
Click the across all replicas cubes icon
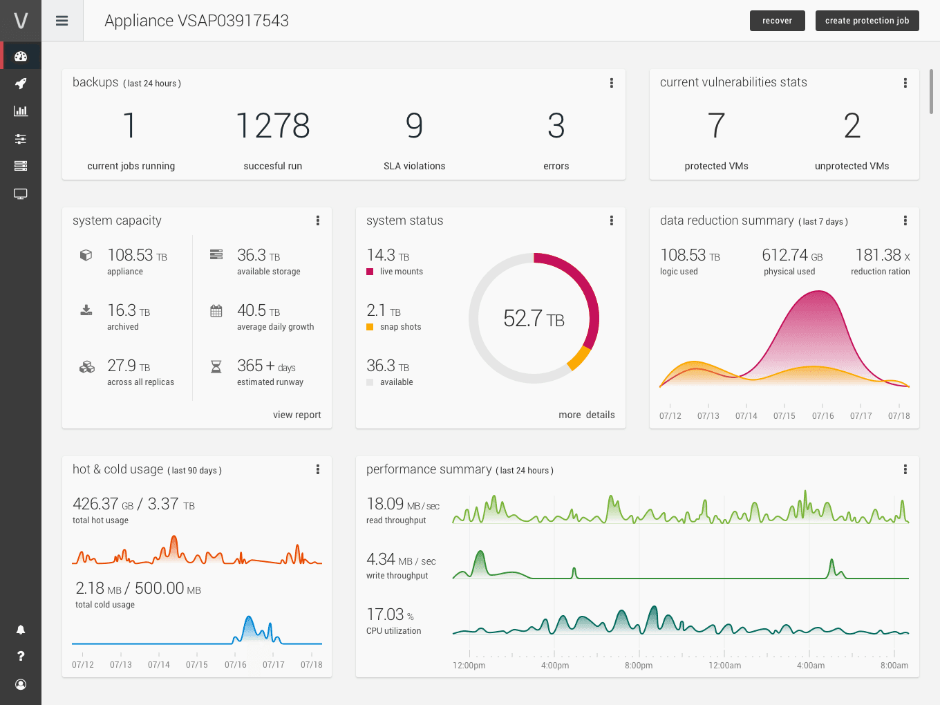coord(87,366)
